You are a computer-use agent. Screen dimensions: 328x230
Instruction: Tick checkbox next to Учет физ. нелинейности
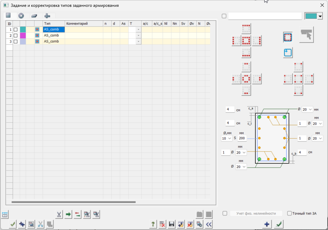coord(225,213)
